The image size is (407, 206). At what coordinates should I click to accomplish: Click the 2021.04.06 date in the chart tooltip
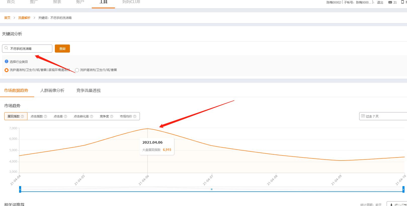[152, 142]
